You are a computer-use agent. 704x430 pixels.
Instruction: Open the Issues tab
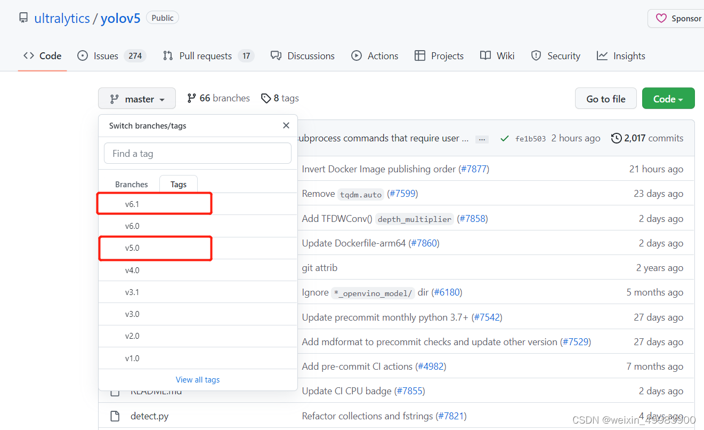[x=112, y=55]
